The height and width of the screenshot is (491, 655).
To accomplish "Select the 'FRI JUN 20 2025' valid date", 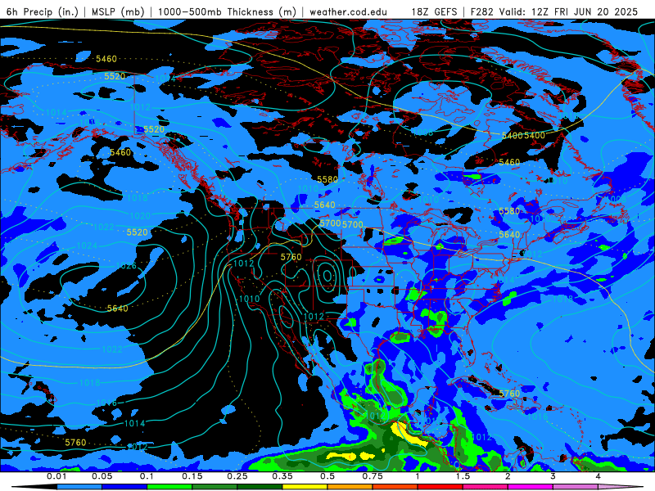I will point(596,11).
